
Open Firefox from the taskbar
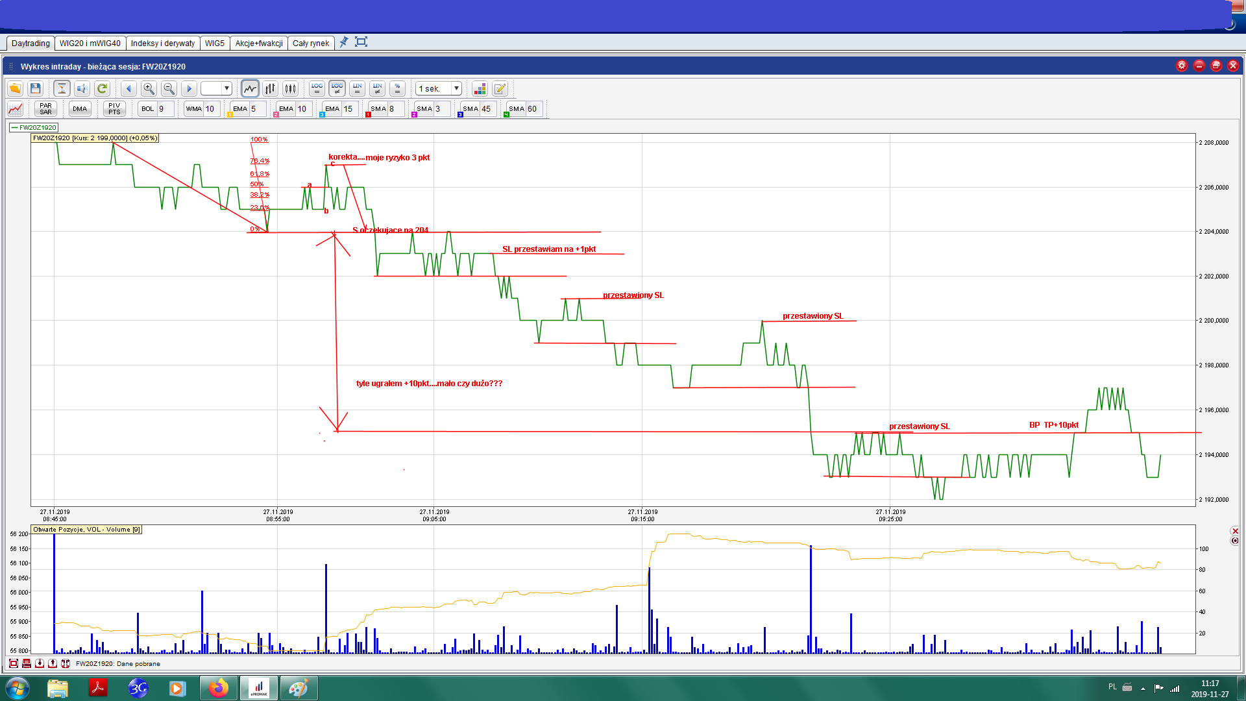(218, 688)
